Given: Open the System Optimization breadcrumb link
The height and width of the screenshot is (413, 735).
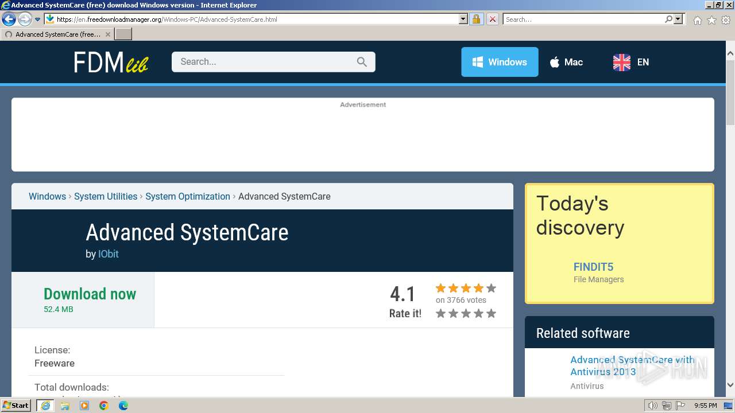Looking at the screenshot, I should coord(188,196).
